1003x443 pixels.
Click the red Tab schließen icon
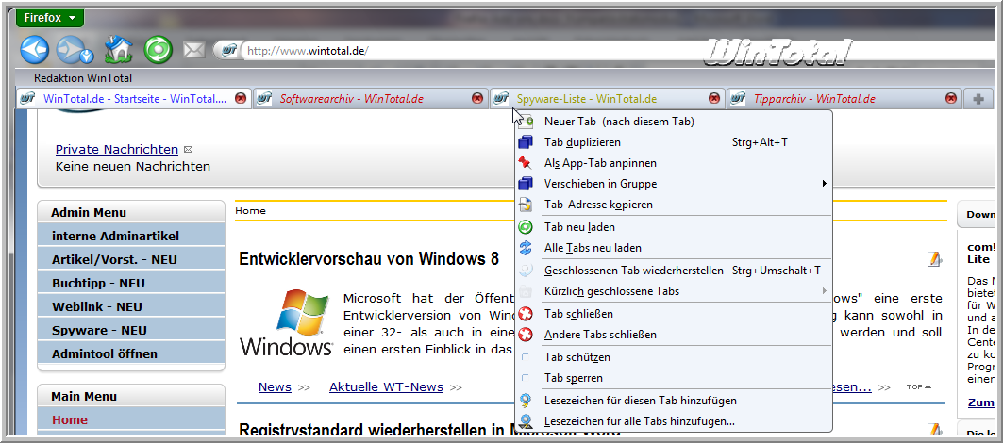pyautogui.click(x=526, y=314)
